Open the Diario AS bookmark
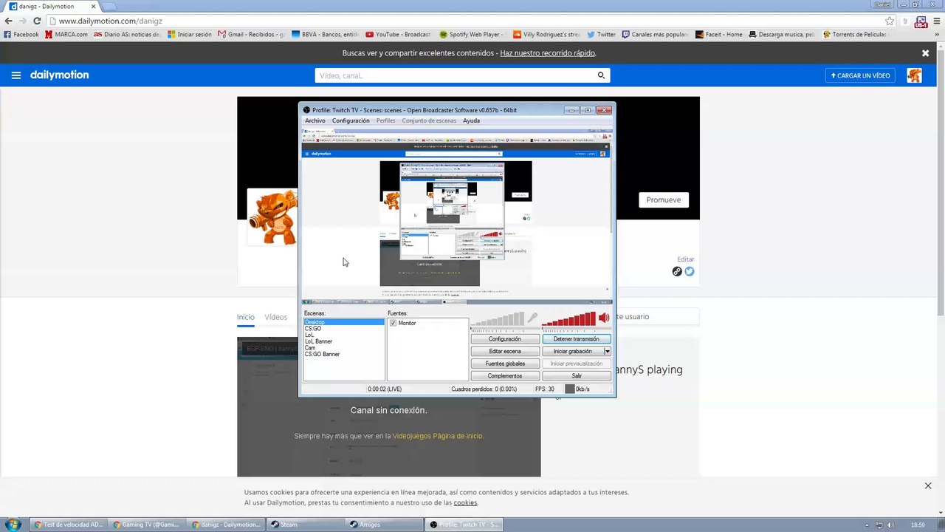 [x=127, y=34]
